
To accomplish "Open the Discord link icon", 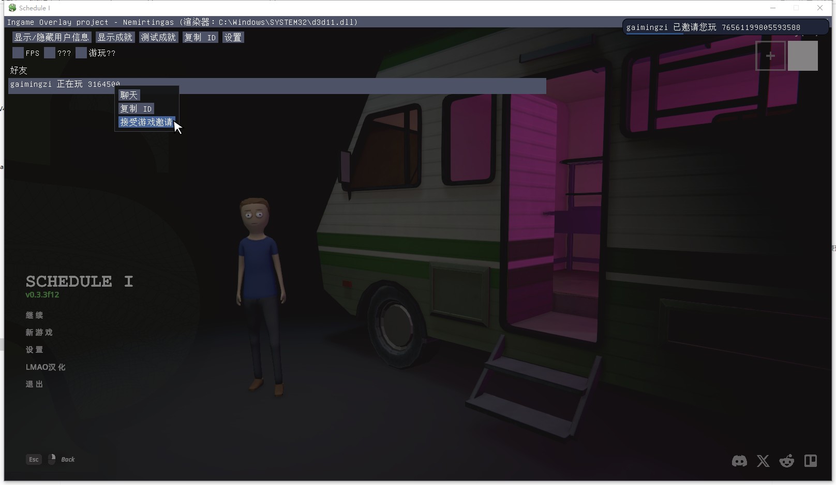I will tap(739, 461).
